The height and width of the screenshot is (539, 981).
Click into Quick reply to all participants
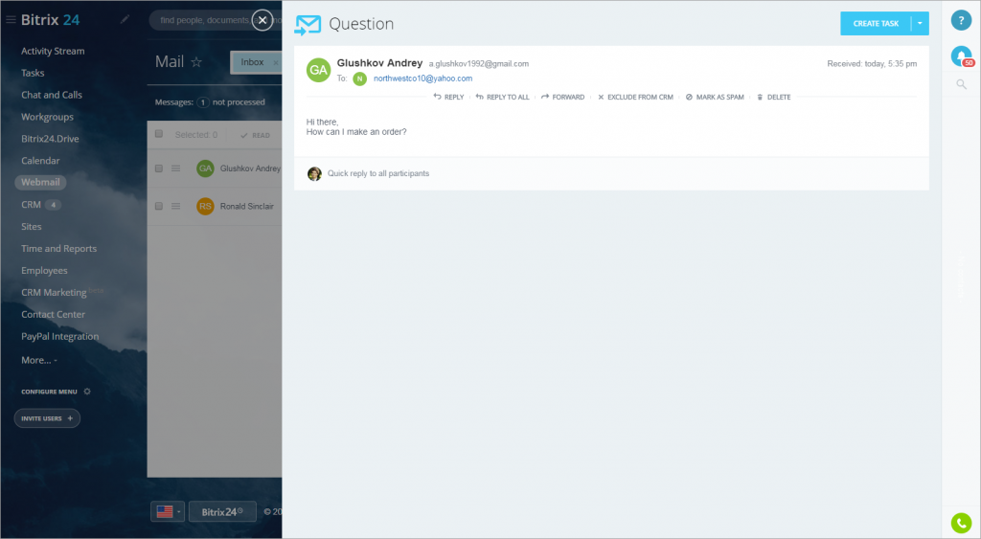(x=378, y=174)
